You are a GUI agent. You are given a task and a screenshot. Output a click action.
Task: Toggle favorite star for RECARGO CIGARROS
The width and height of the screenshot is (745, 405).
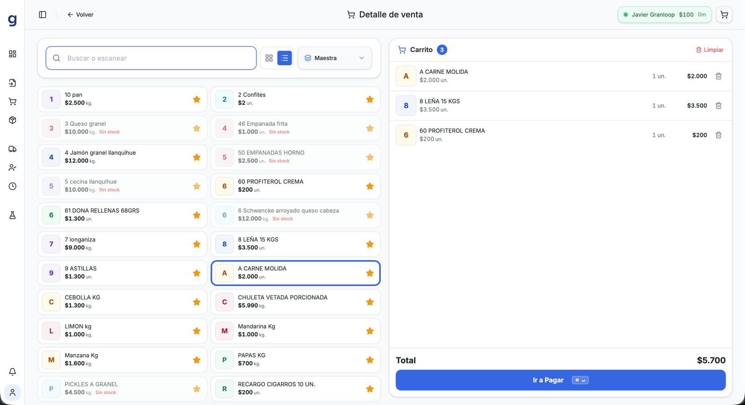370,389
